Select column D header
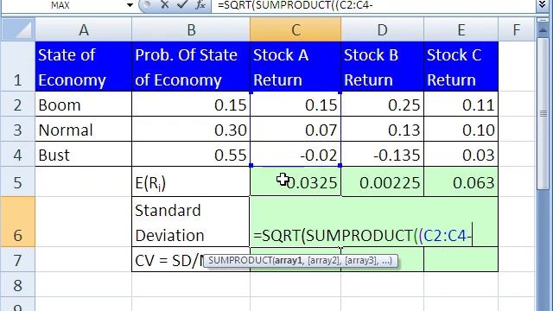The height and width of the screenshot is (311, 553). (382, 30)
